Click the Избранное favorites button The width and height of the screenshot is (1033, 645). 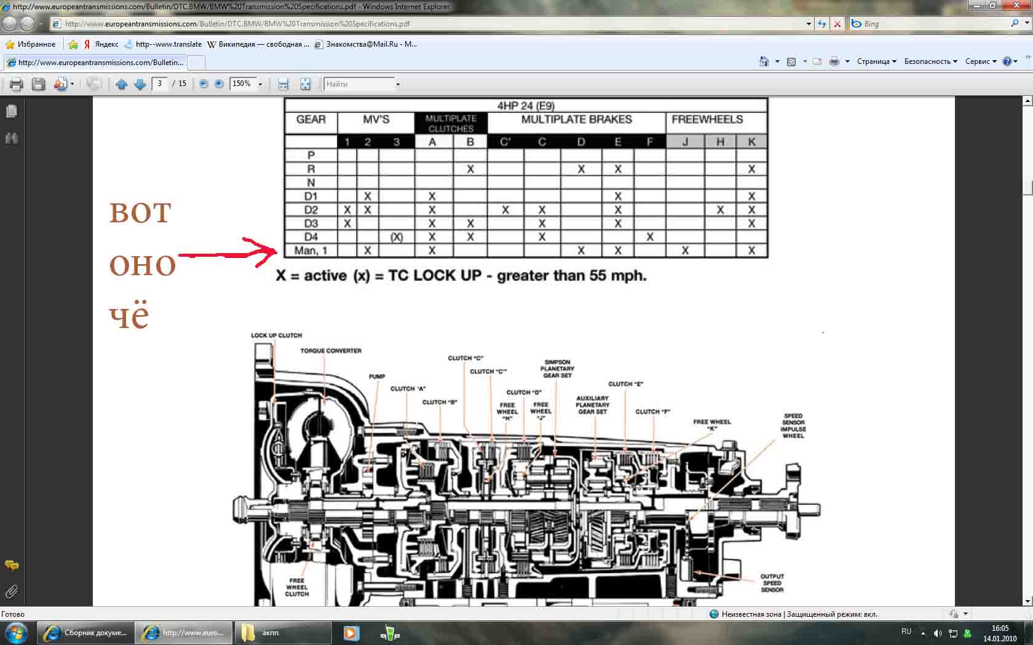coord(31,44)
